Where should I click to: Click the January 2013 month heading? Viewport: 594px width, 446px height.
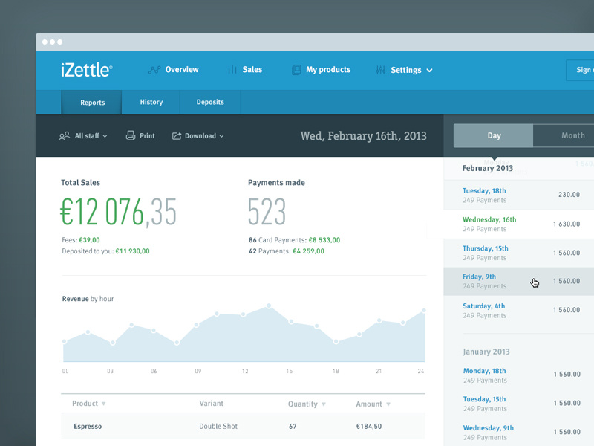[x=486, y=352]
